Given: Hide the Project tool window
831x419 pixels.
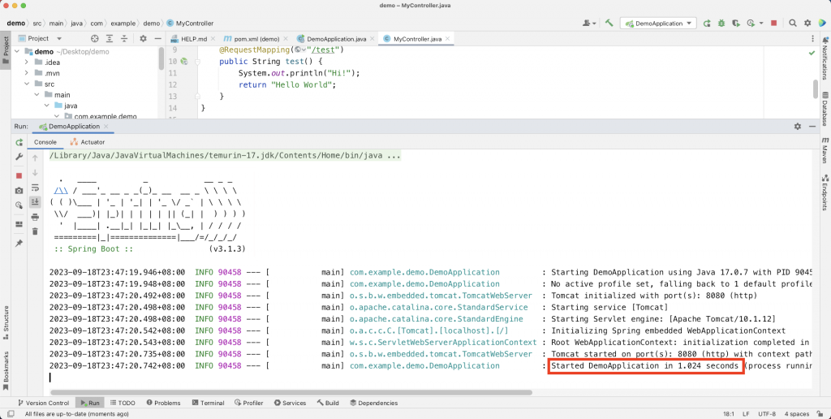Looking at the screenshot, I should coord(157,38).
